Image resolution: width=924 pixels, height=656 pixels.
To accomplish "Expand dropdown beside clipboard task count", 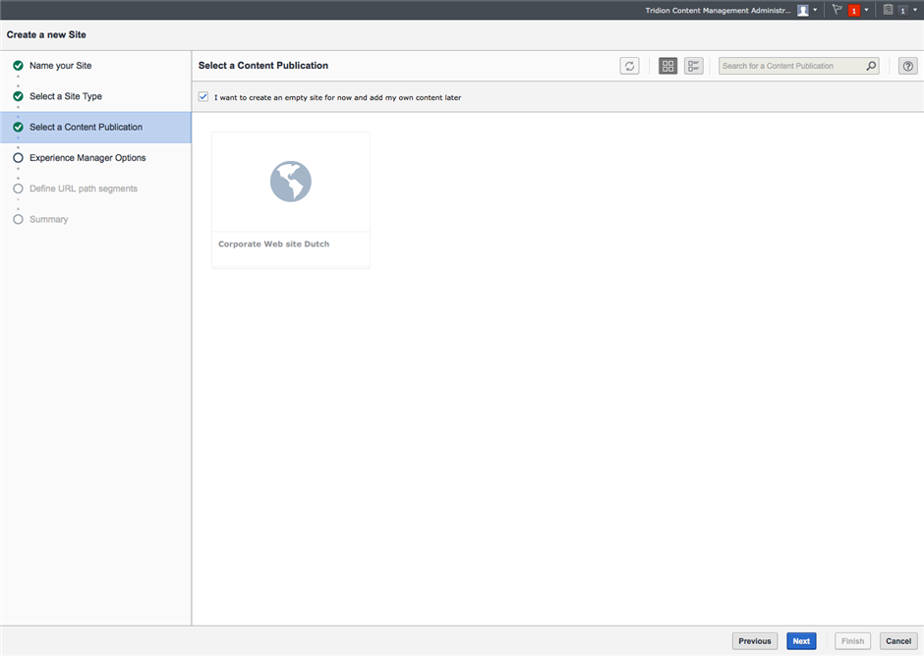I will pos(915,10).
